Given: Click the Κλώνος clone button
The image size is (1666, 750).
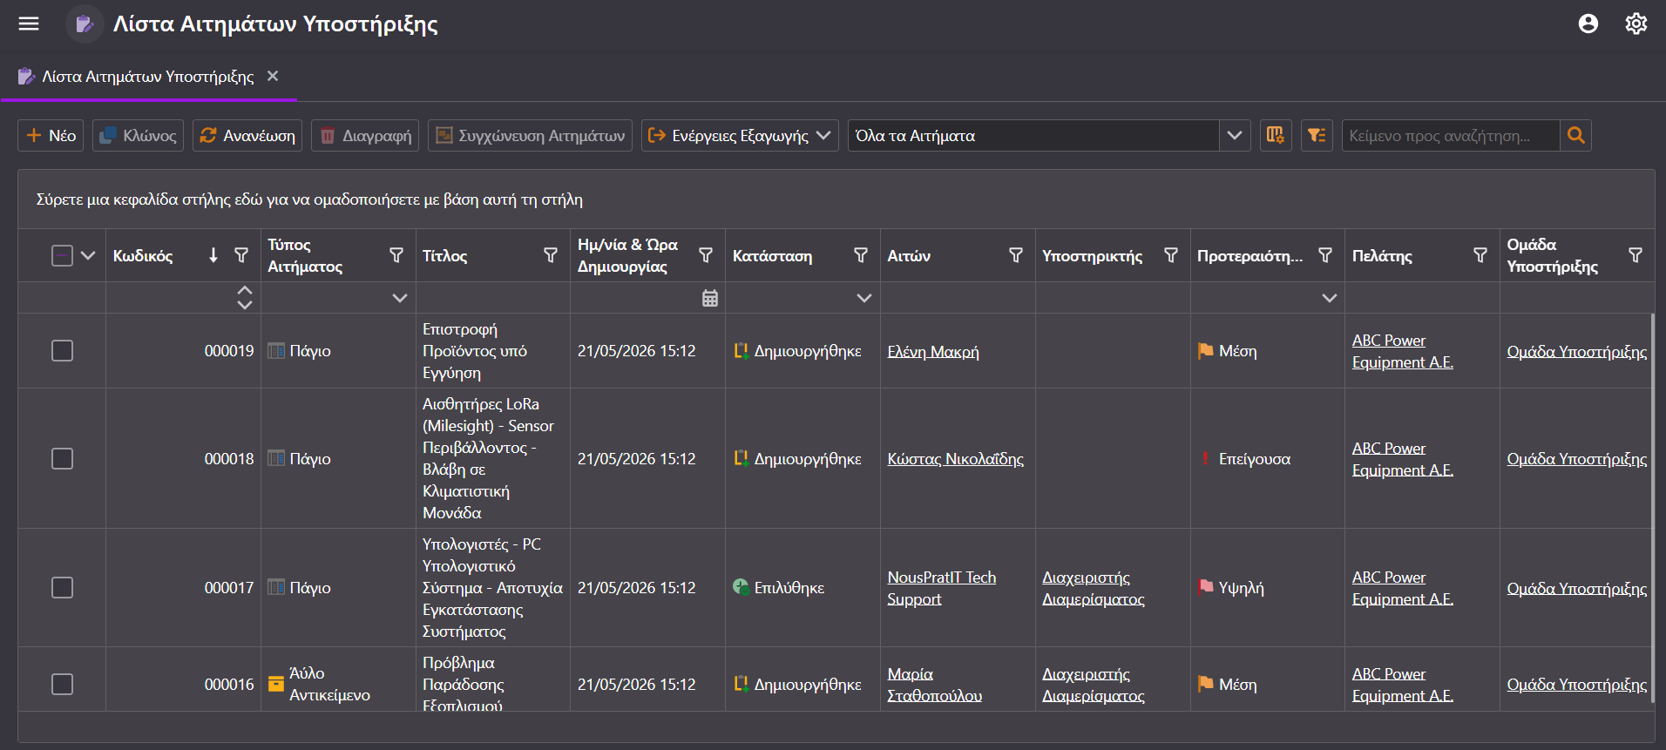Looking at the screenshot, I should click(x=138, y=136).
